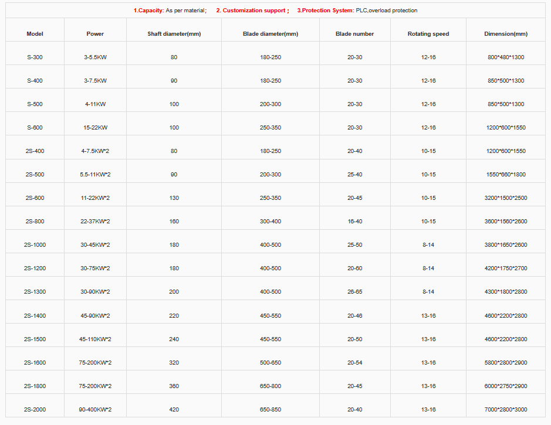Click the 2S-1000 model name
The height and width of the screenshot is (425, 551).
35,245
